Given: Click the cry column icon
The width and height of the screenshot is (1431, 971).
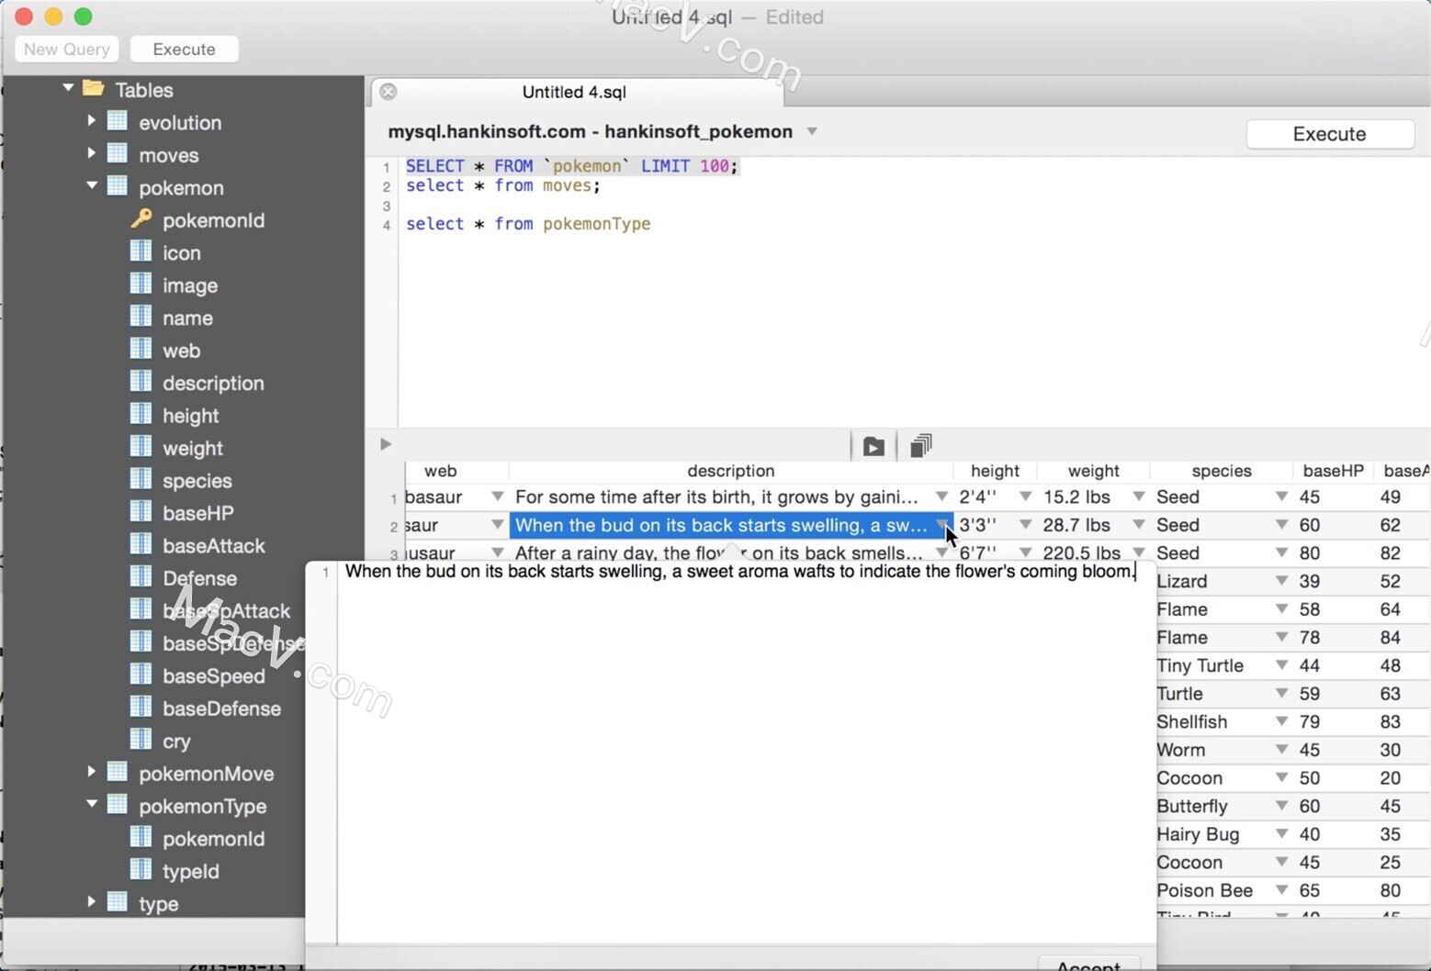Looking at the screenshot, I should [x=141, y=740].
